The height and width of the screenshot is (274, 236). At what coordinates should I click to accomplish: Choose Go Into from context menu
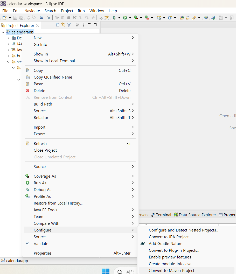click(80, 45)
